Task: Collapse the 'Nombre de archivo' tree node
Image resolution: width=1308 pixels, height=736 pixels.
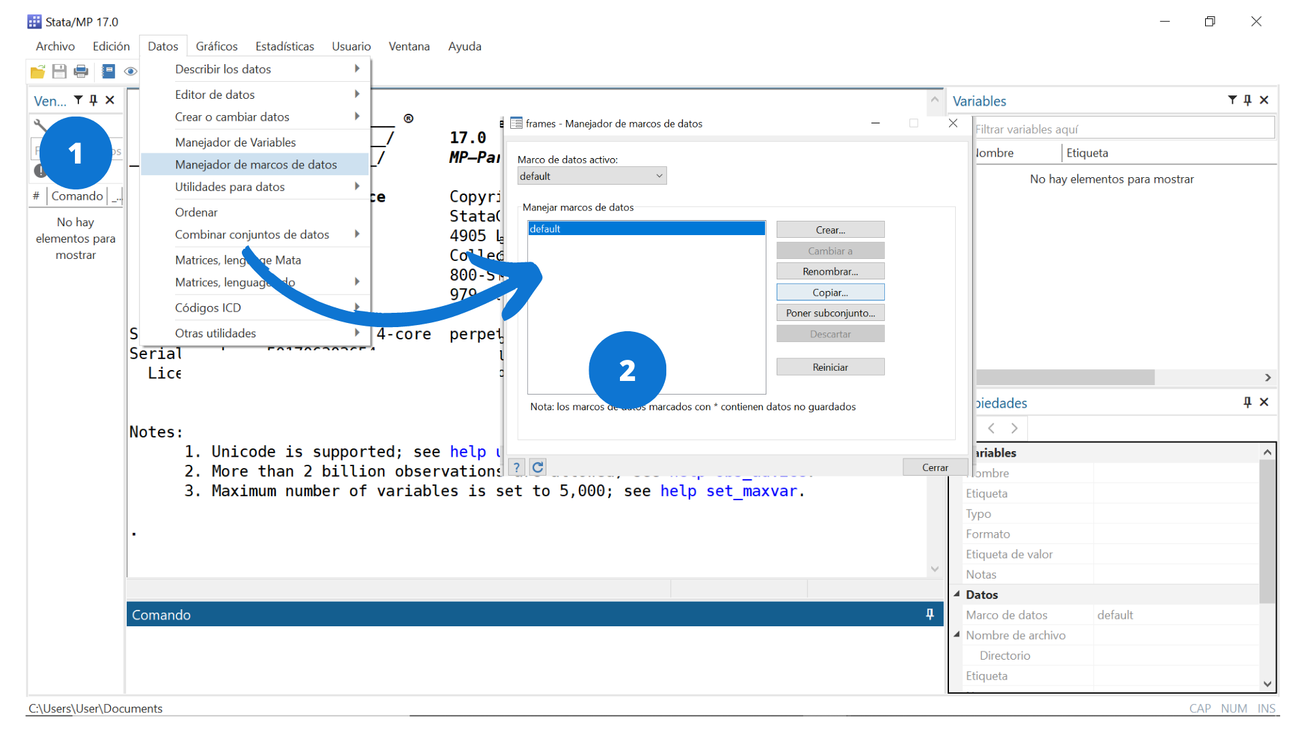Action: pos(957,634)
